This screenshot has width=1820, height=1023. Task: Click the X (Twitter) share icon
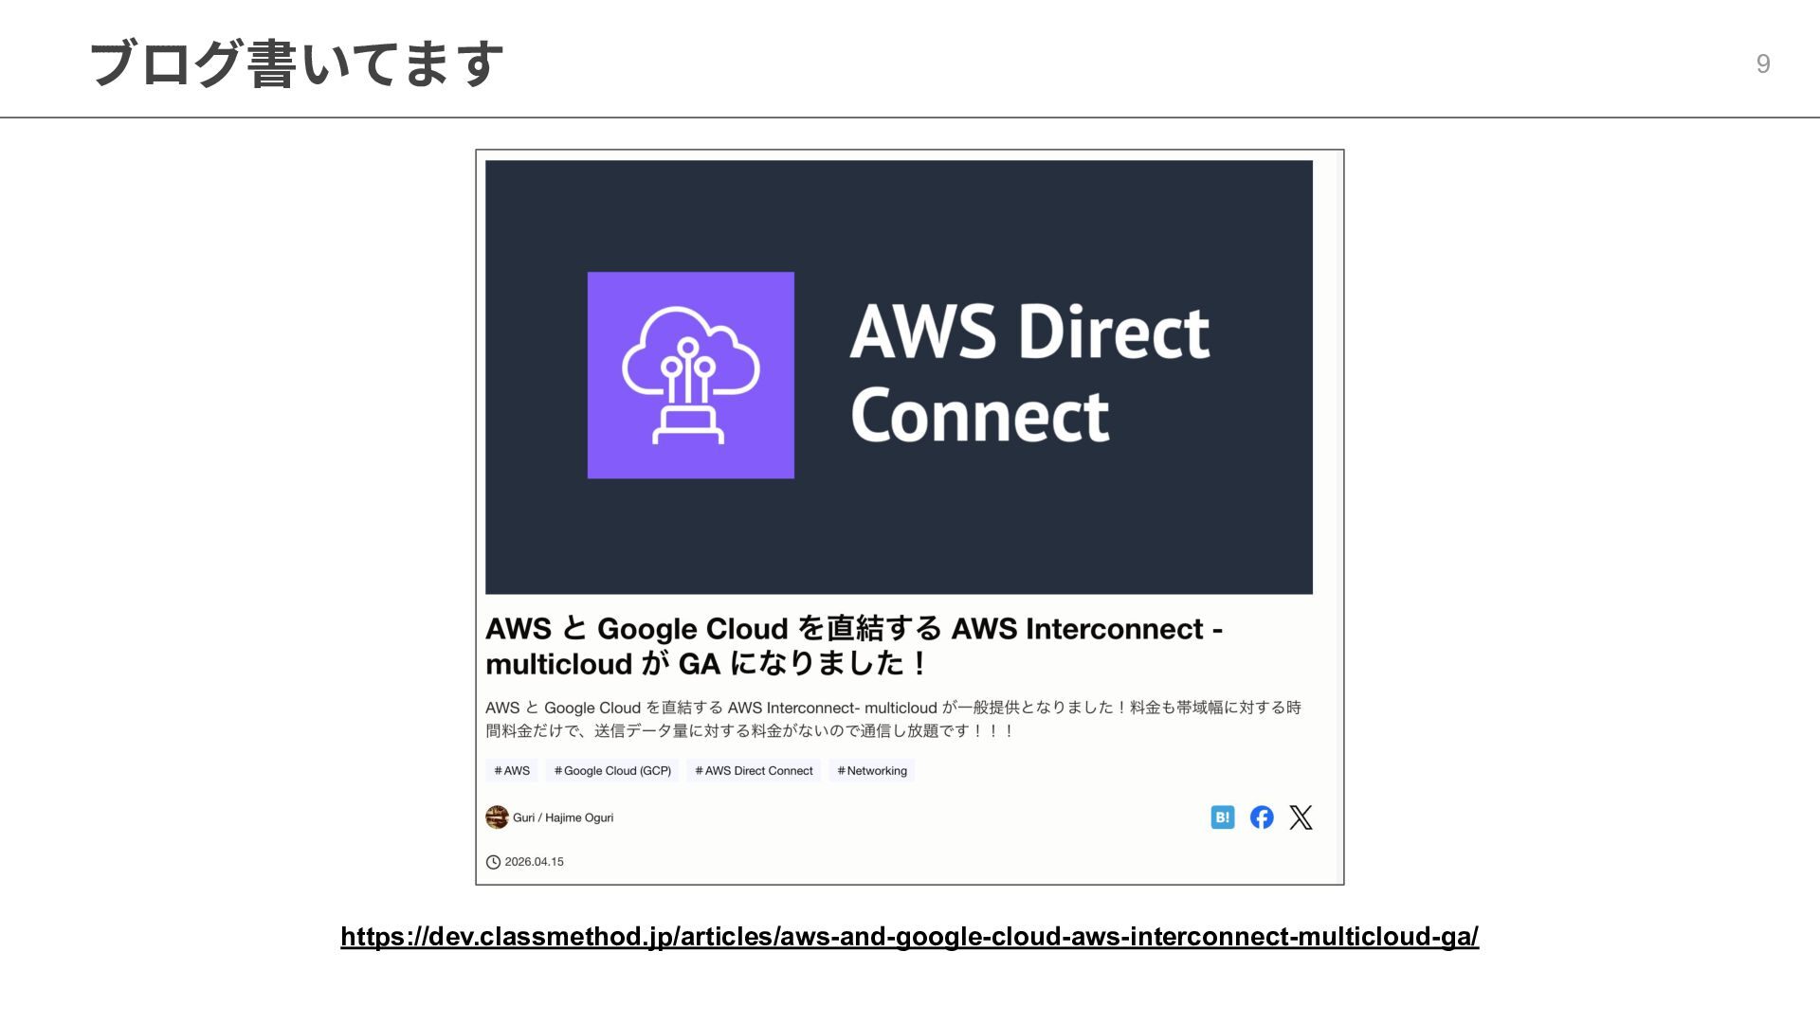pos(1301,817)
